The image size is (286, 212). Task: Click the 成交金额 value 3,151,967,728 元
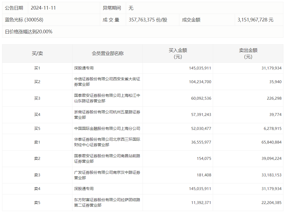[x=255, y=20]
